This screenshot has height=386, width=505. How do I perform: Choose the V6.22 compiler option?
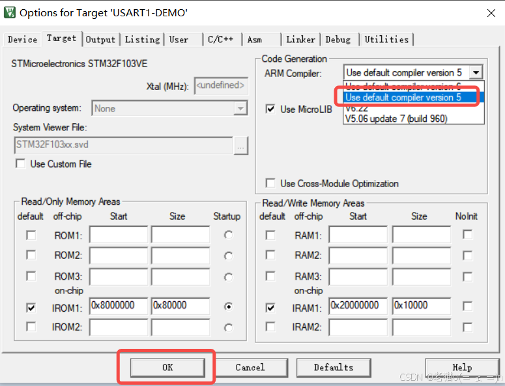pyautogui.click(x=414, y=108)
